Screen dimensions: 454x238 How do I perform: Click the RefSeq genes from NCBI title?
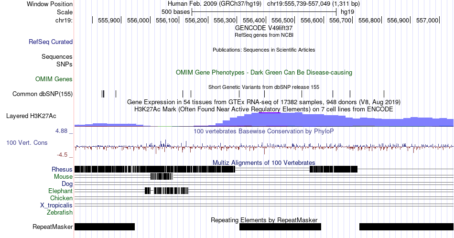(264, 35)
